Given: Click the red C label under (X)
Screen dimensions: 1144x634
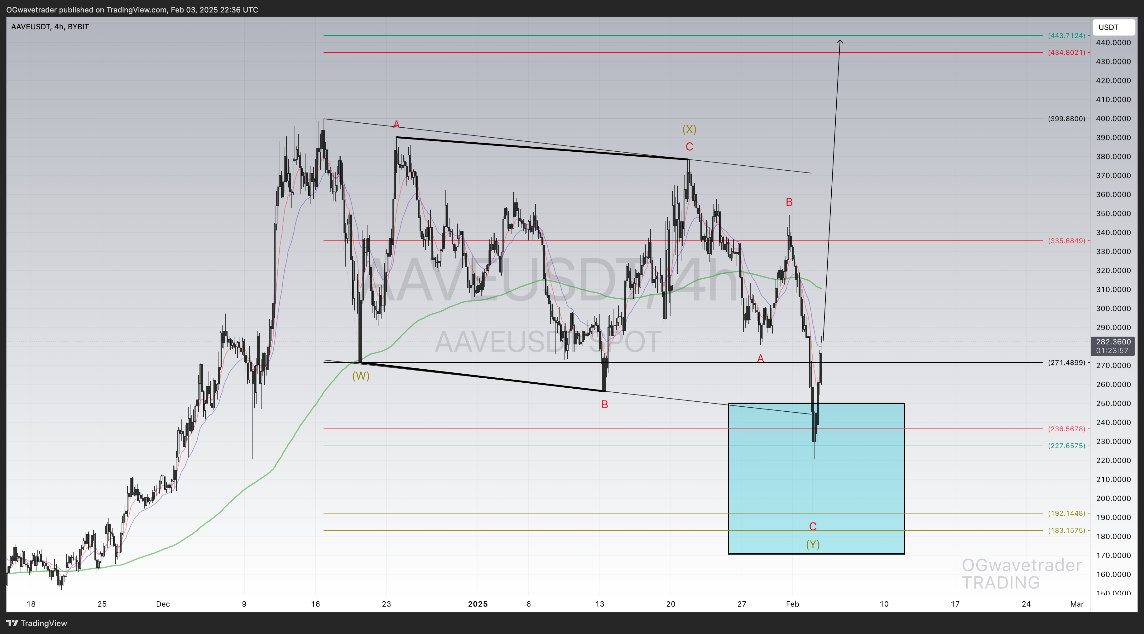Looking at the screenshot, I should [689, 147].
